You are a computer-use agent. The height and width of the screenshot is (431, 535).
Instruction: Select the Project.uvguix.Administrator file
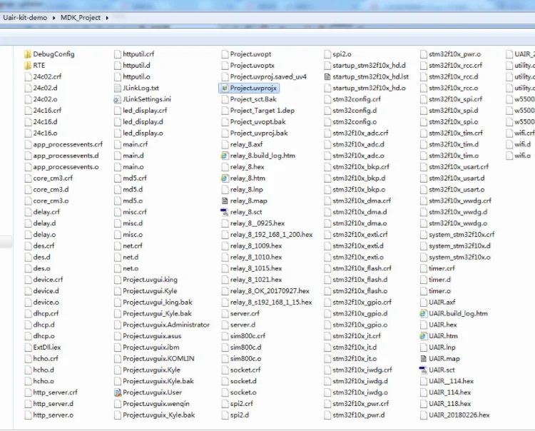(166, 325)
